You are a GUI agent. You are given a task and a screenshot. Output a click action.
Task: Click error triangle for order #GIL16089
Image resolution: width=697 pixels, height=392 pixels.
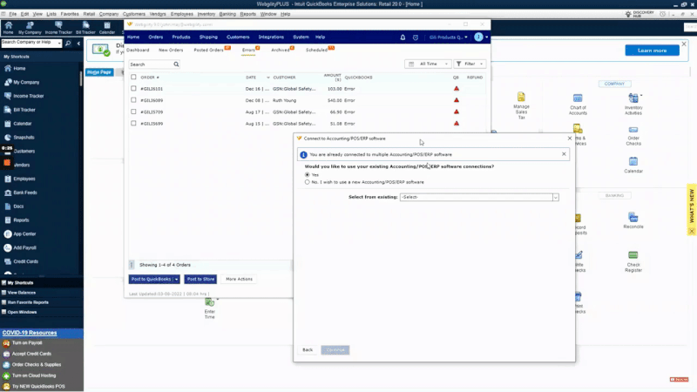point(456,100)
